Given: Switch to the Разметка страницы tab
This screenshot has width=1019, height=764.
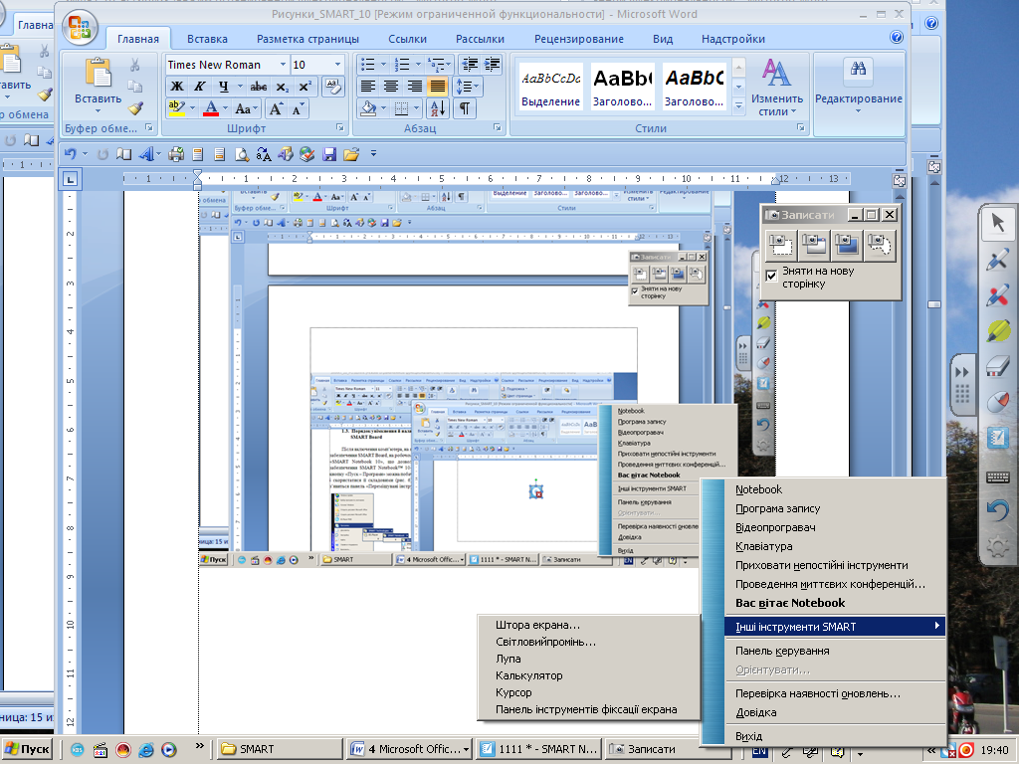Looking at the screenshot, I should (307, 39).
